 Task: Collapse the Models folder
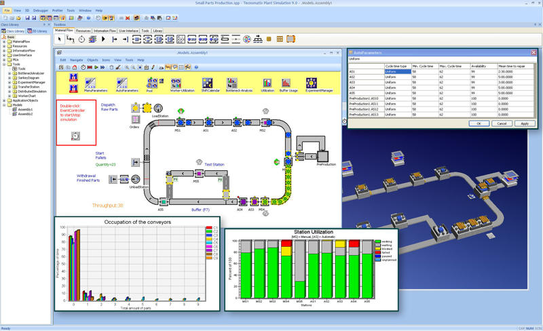click(4, 105)
